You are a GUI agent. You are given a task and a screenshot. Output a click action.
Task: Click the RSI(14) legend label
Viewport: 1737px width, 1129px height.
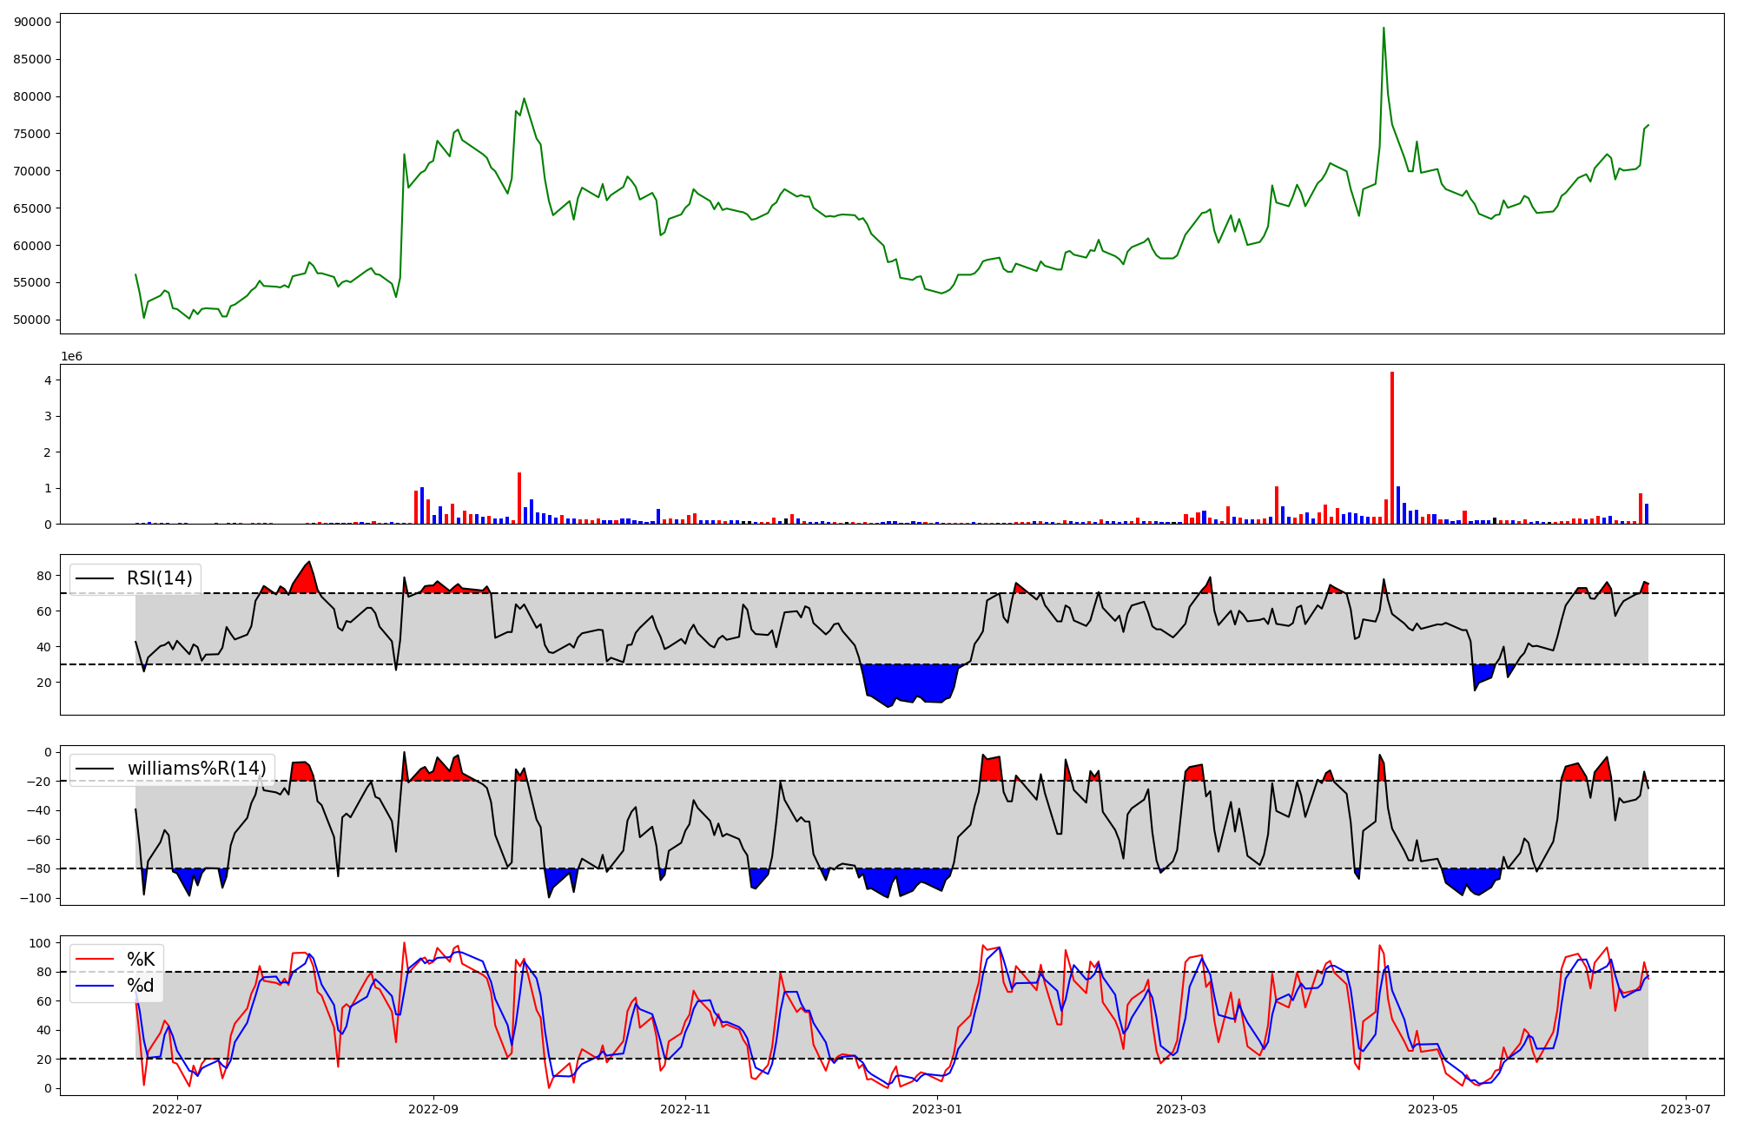160,578
